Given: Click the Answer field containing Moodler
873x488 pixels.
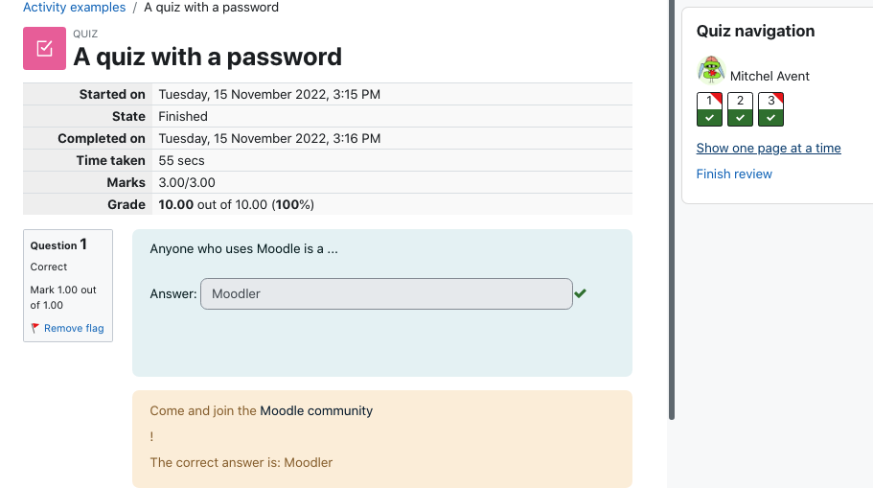Looking at the screenshot, I should pyautogui.click(x=386, y=293).
